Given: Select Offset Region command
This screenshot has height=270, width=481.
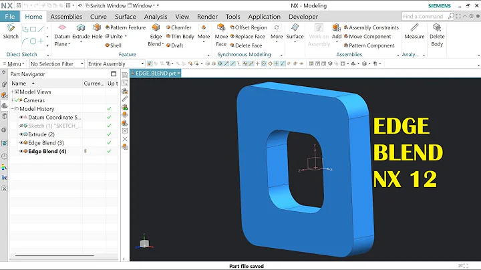Looking at the screenshot, I should [249, 27].
